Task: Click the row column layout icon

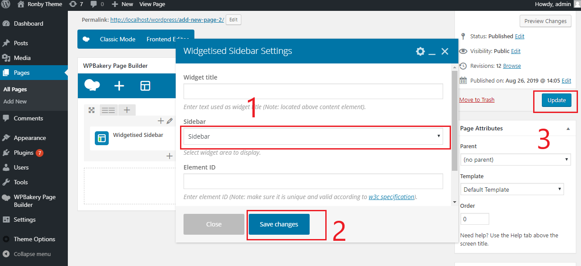Action: 108,110
